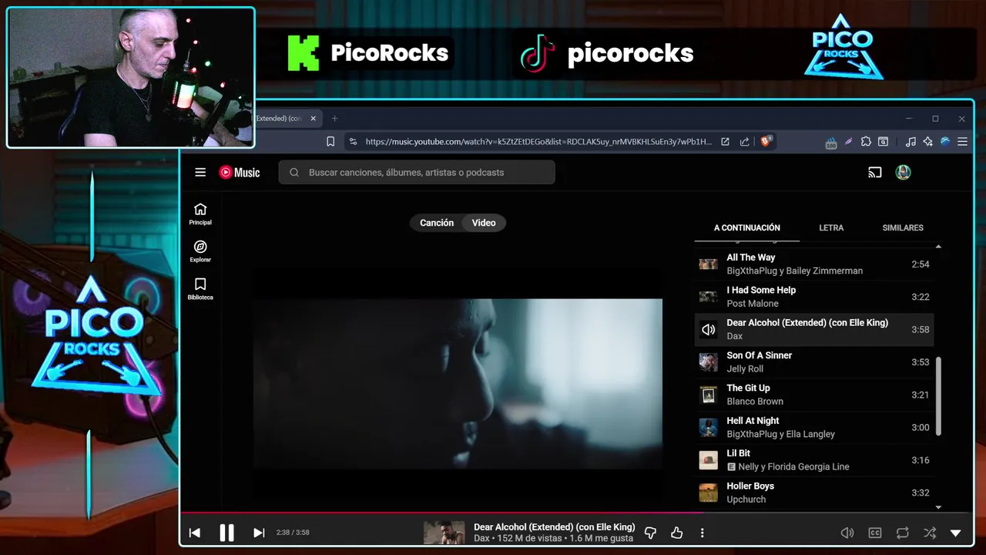Toggle closed captions in player bar
The width and height of the screenshot is (986, 555).
[x=875, y=533]
